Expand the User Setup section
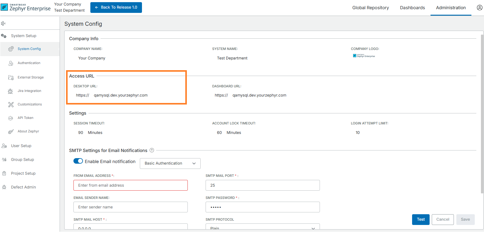 tap(21, 146)
